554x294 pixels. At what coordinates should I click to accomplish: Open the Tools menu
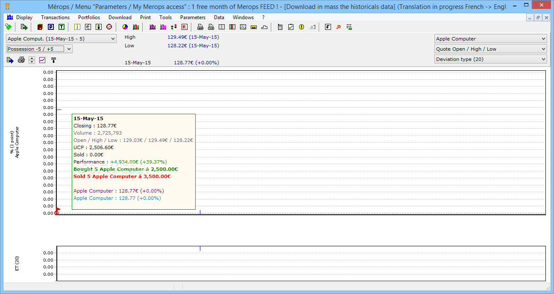(165, 17)
